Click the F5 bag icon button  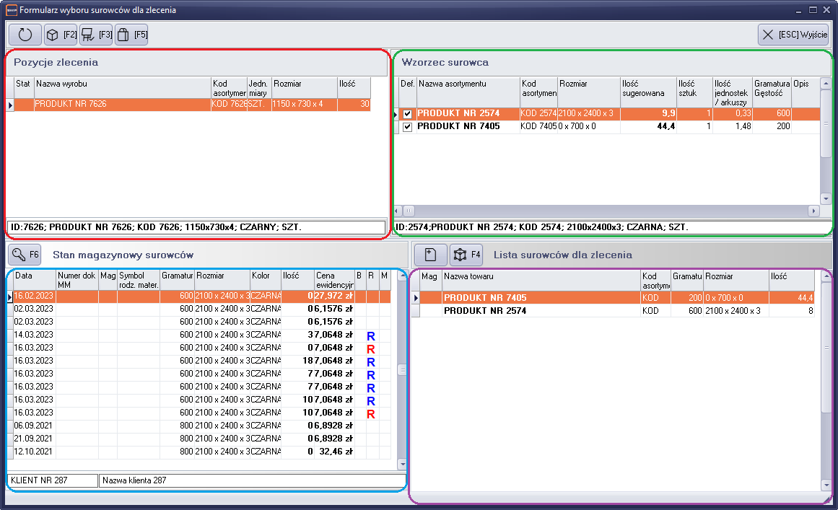coord(131,35)
